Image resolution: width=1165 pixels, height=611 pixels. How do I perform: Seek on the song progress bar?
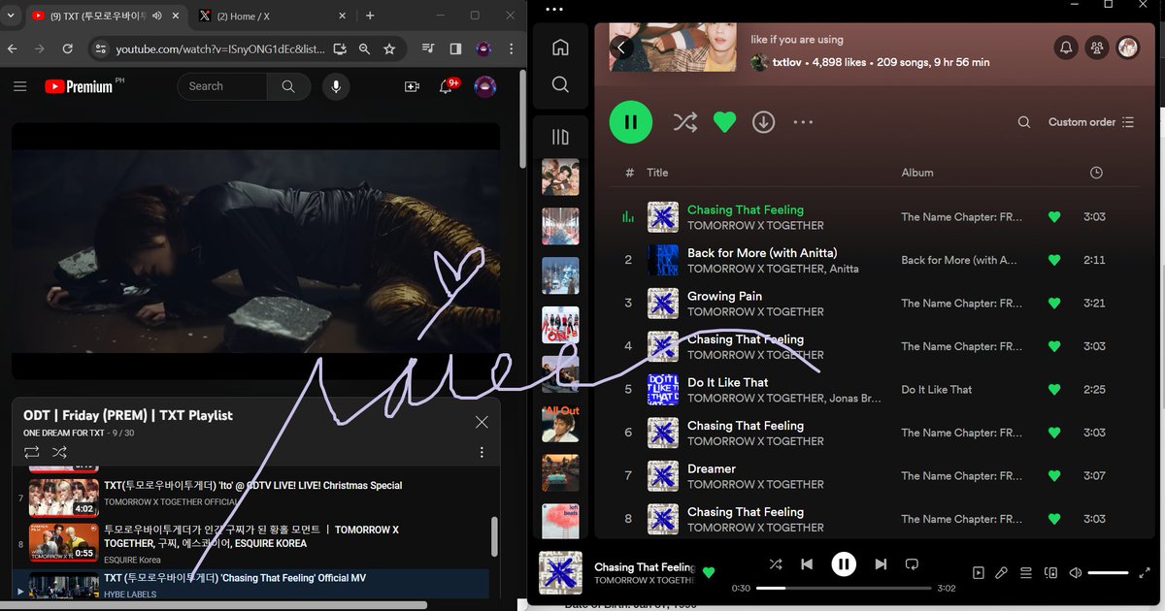(844, 588)
